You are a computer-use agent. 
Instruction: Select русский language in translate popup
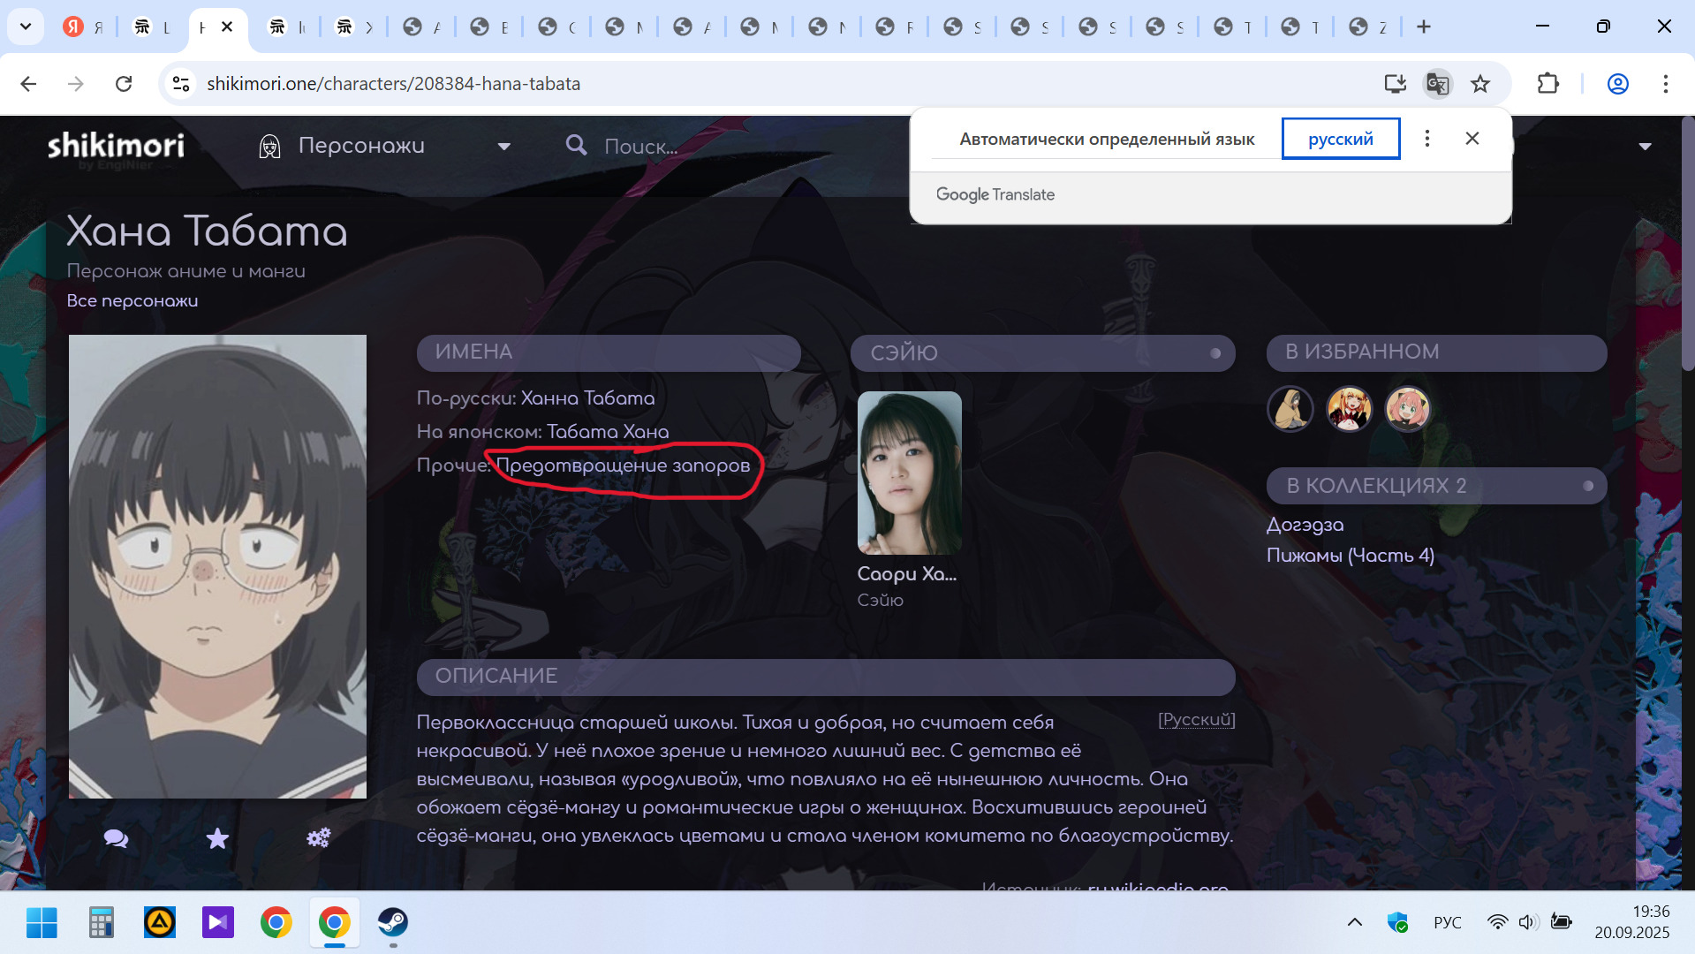pyautogui.click(x=1340, y=139)
